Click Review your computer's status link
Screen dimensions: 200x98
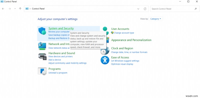point(59,32)
